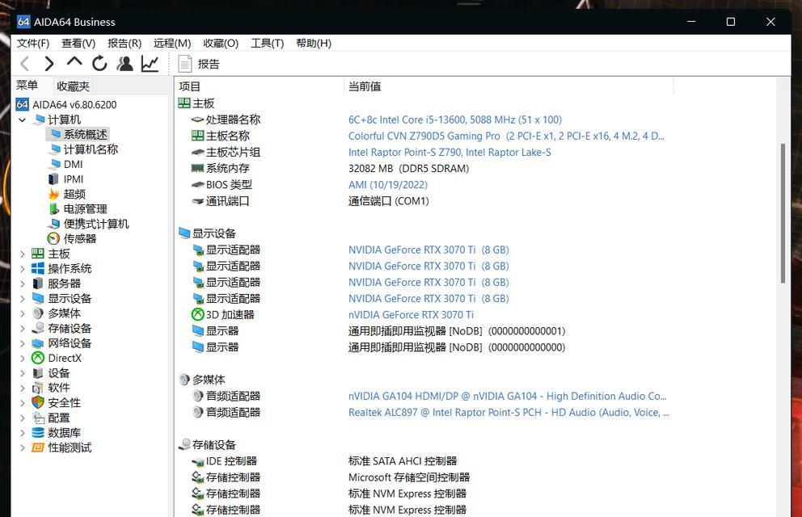Open the user icon in the toolbar
The image size is (802, 517).
125,63
